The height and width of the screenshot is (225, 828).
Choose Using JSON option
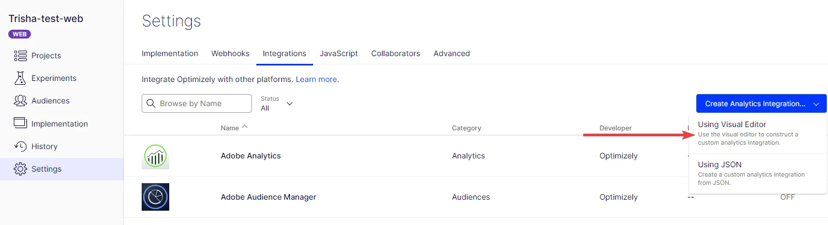(758, 173)
